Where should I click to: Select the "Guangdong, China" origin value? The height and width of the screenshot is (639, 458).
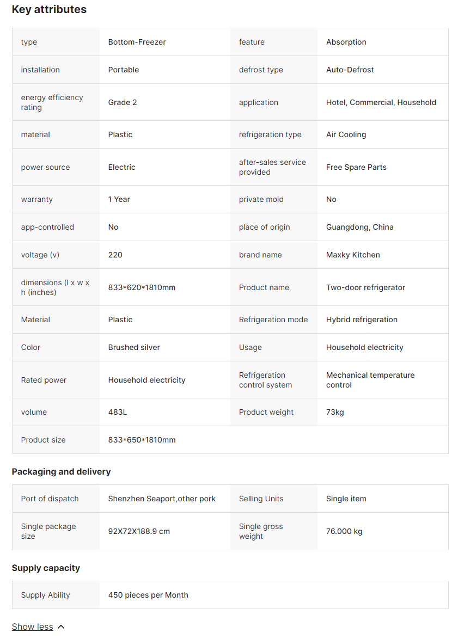[359, 227]
